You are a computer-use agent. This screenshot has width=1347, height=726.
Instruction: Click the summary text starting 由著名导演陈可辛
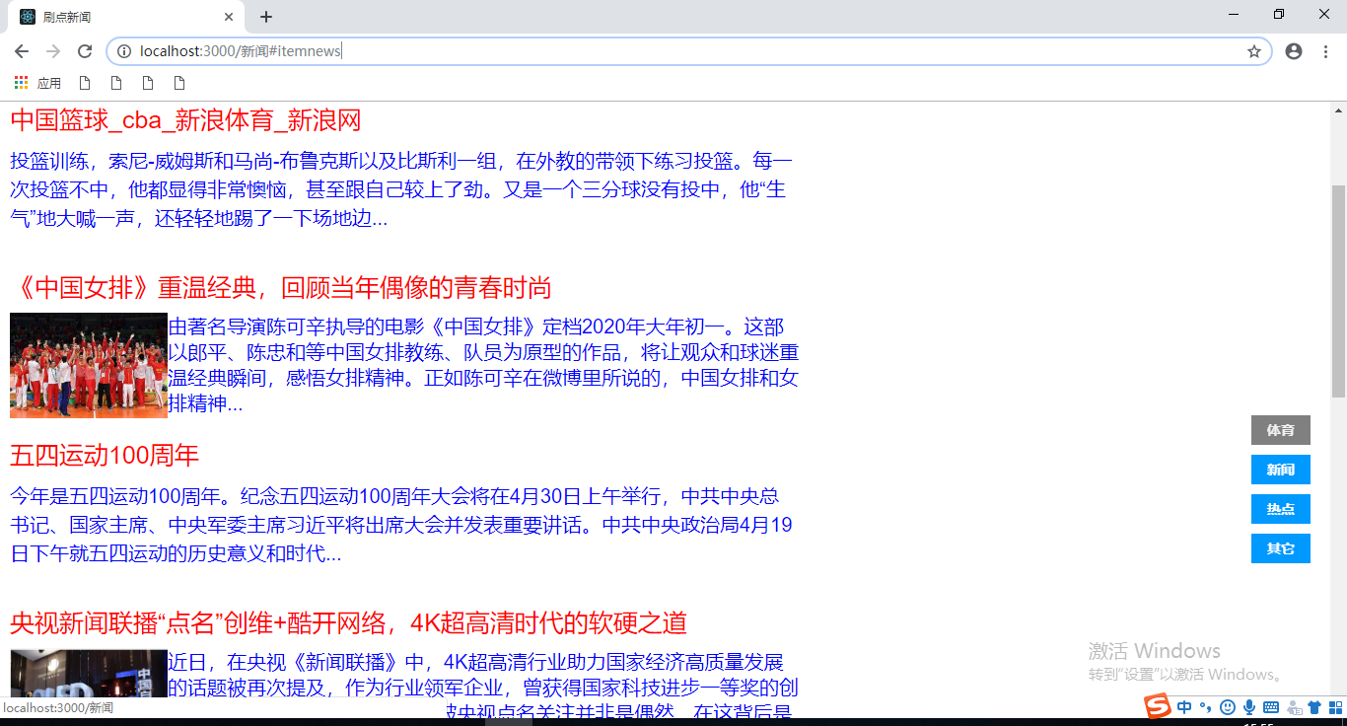(483, 365)
